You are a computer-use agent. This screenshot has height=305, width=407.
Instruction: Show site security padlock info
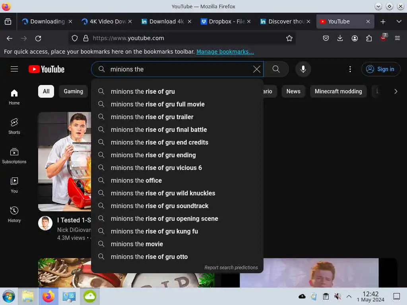click(86, 39)
